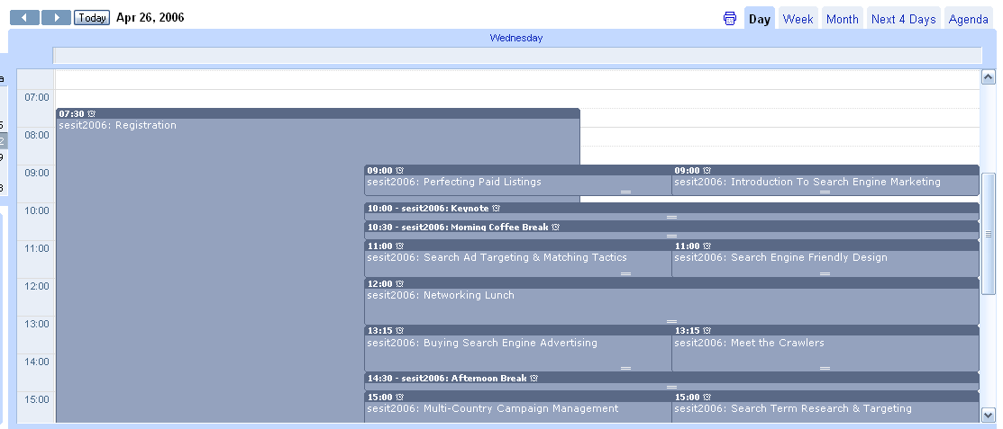Click reminder bell on Afternoon Break event
The height and width of the screenshot is (429, 1003).
(x=534, y=378)
